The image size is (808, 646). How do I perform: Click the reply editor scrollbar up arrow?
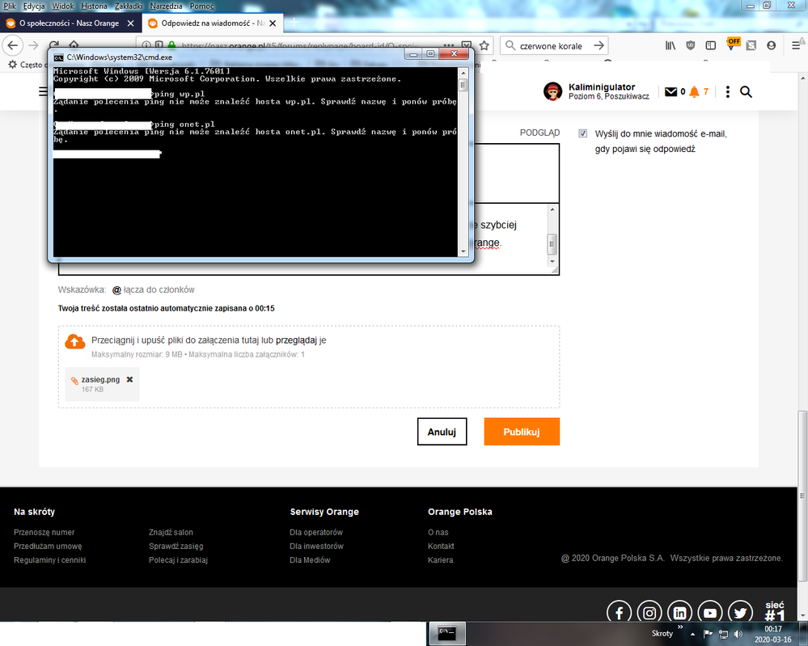[x=552, y=209]
